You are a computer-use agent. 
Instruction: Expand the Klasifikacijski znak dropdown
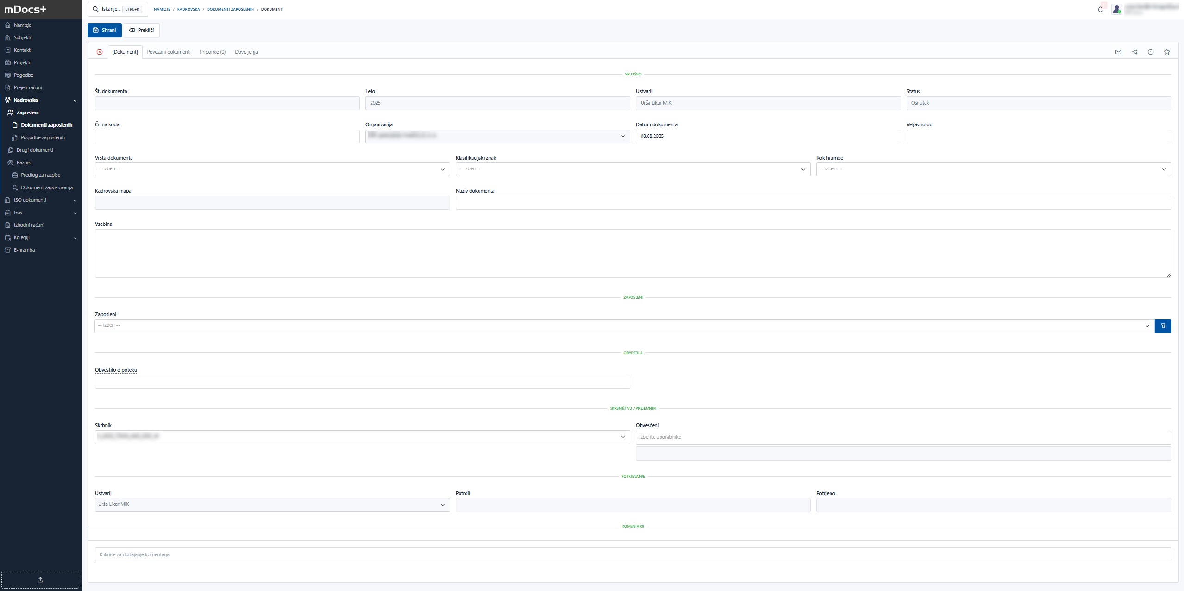(632, 169)
